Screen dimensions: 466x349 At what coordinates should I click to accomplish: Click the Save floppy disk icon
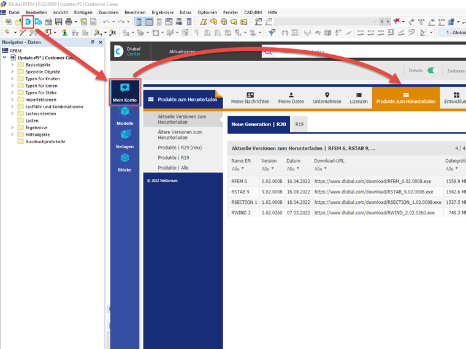click(x=58, y=21)
